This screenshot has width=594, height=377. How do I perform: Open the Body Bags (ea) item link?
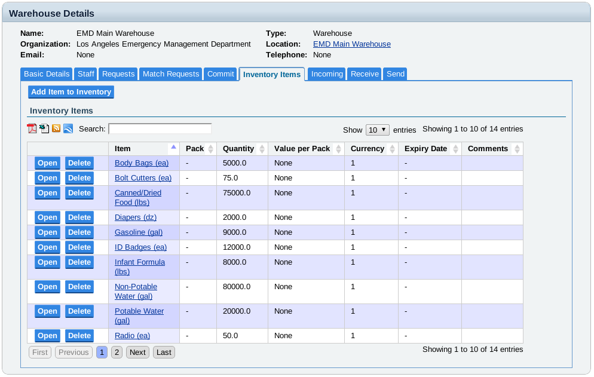pos(142,163)
